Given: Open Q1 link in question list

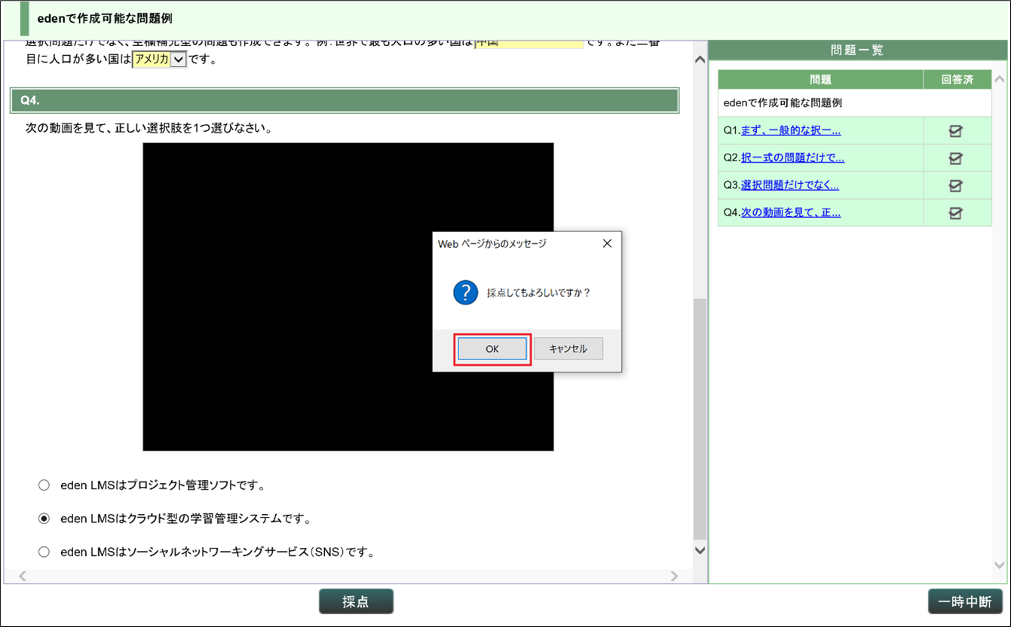Looking at the screenshot, I should [x=791, y=130].
